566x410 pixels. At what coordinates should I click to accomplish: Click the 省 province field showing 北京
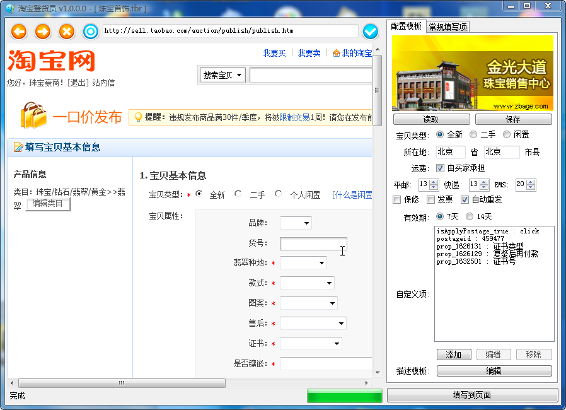point(451,152)
